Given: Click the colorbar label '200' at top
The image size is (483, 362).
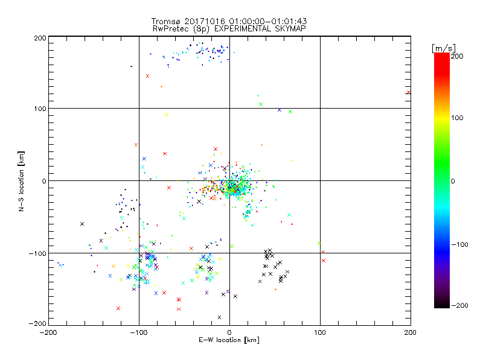Looking at the screenshot, I should click(457, 56).
